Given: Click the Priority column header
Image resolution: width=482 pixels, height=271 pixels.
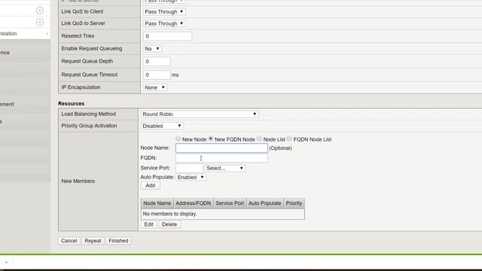Looking at the screenshot, I should pyautogui.click(x=294, y=203).
